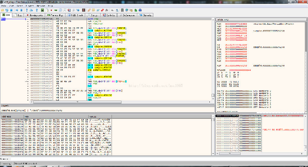Switch to the References tab
Screen dimensions: 308x167
[127, 15]
